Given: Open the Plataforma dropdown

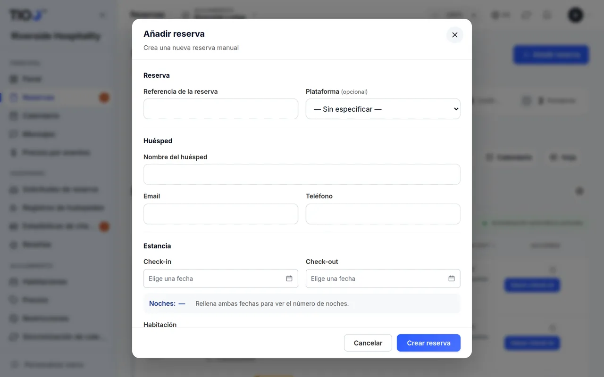Looking at the screenshot, I should (x=383, y=109).
